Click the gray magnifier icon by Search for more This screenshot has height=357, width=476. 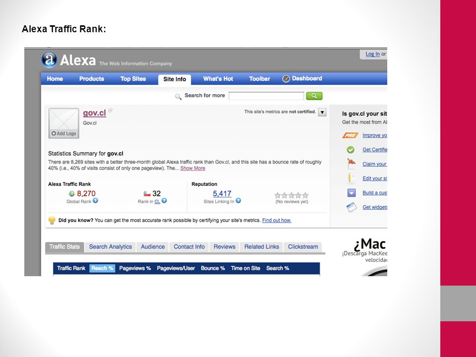click(178, 97)
